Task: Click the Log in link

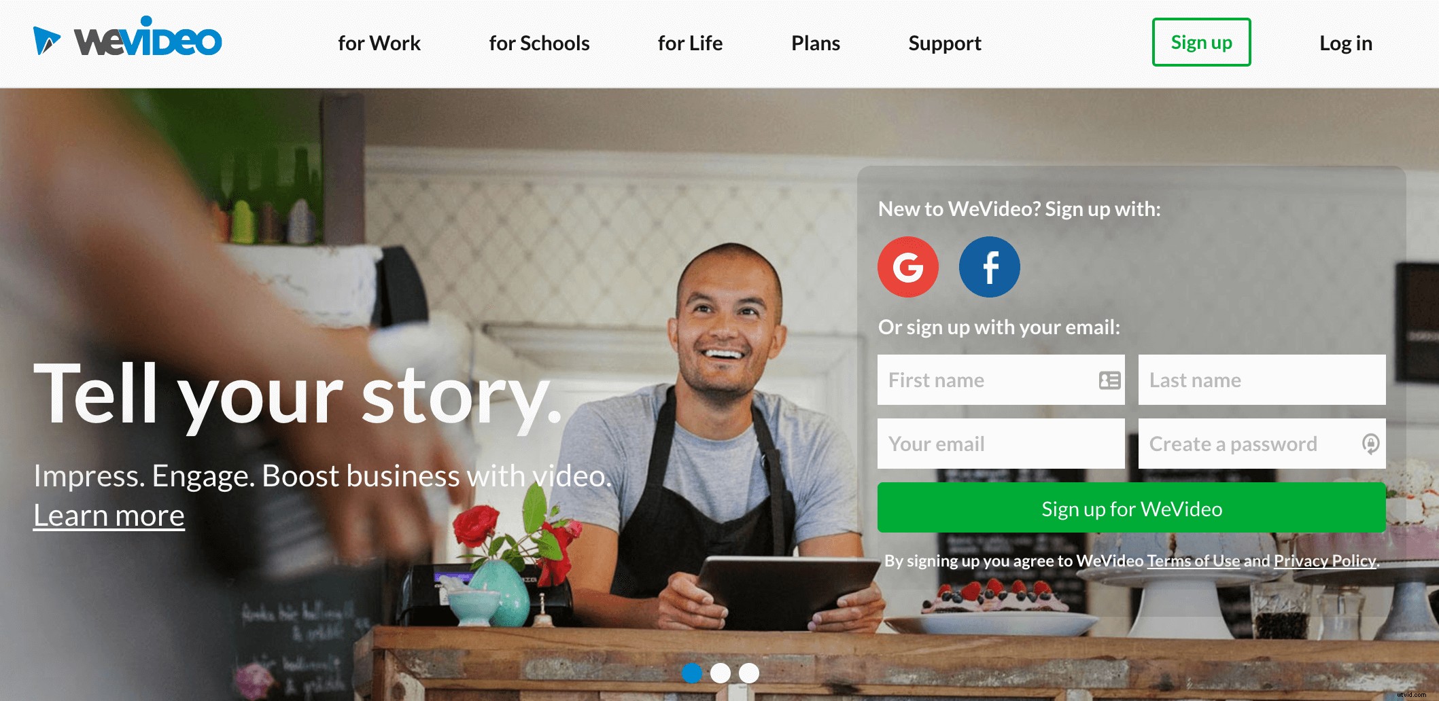Action: point(1346,43)
